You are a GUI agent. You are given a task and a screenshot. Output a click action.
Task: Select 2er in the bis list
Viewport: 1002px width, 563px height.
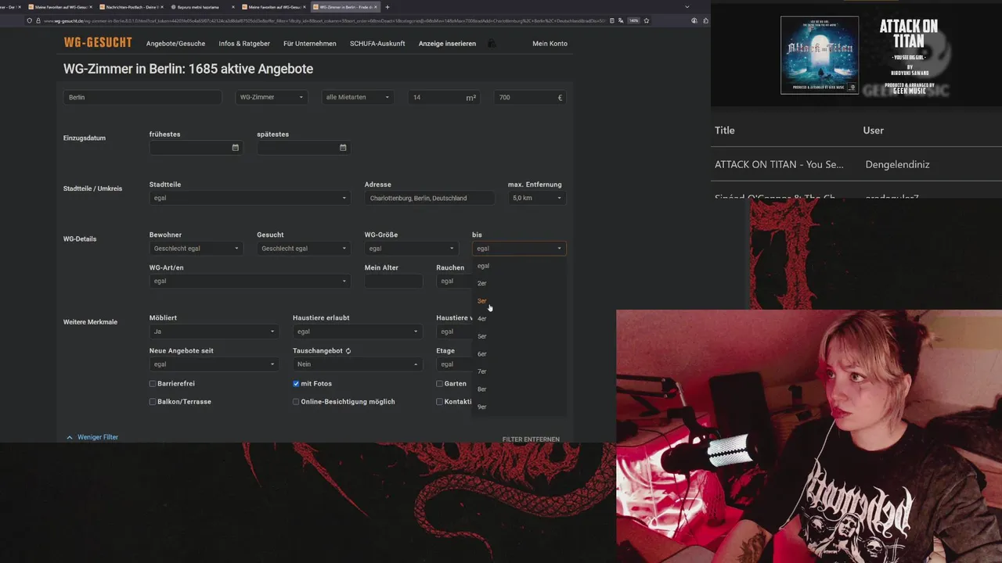[x=518, y=283]
